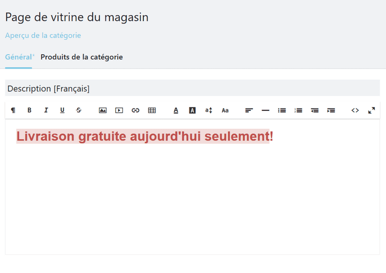Toggle bold formatting
This screenshot has height=273, width=386.
29,110
